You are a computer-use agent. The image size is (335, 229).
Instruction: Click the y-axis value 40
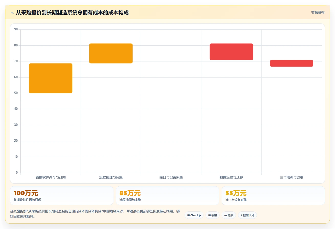16,109
